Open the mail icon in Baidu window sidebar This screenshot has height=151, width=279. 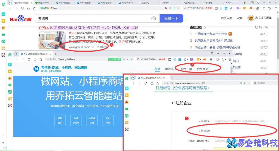[x=3, y=35]
